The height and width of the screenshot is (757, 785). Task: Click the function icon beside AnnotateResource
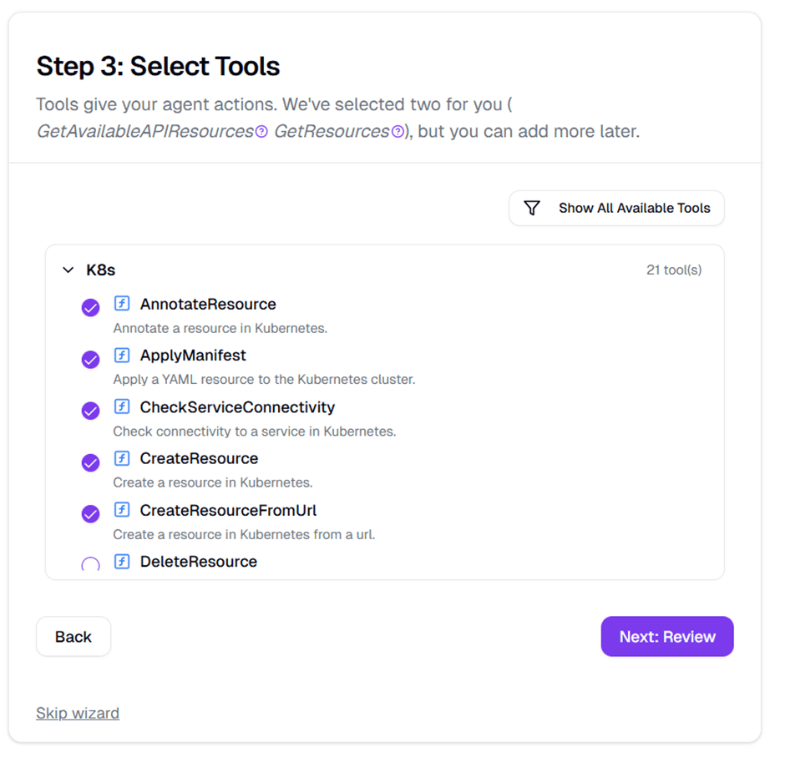122,304
